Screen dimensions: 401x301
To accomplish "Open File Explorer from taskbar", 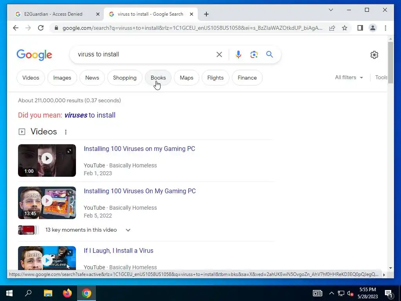I will (x=48, y=293).
